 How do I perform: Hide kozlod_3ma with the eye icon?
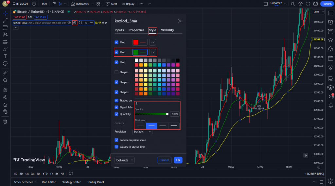pyautogui.click(x=69, y=23)
